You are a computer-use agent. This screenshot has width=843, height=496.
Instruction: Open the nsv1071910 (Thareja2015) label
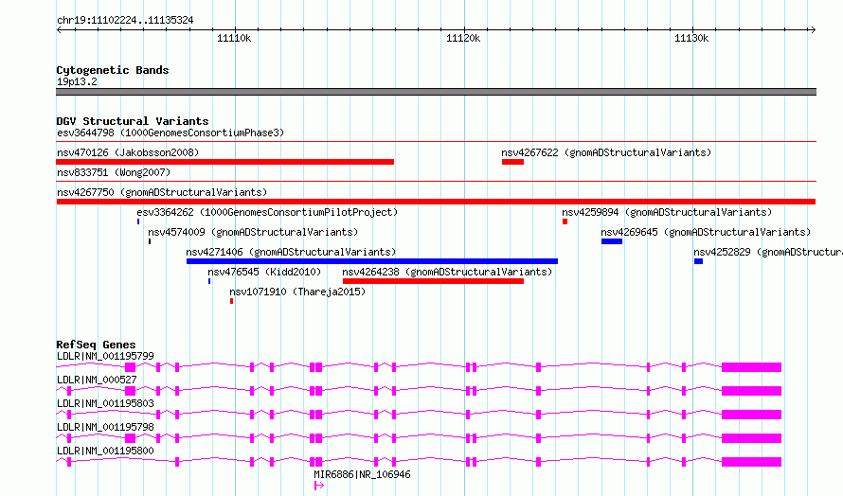click(297, 292)
